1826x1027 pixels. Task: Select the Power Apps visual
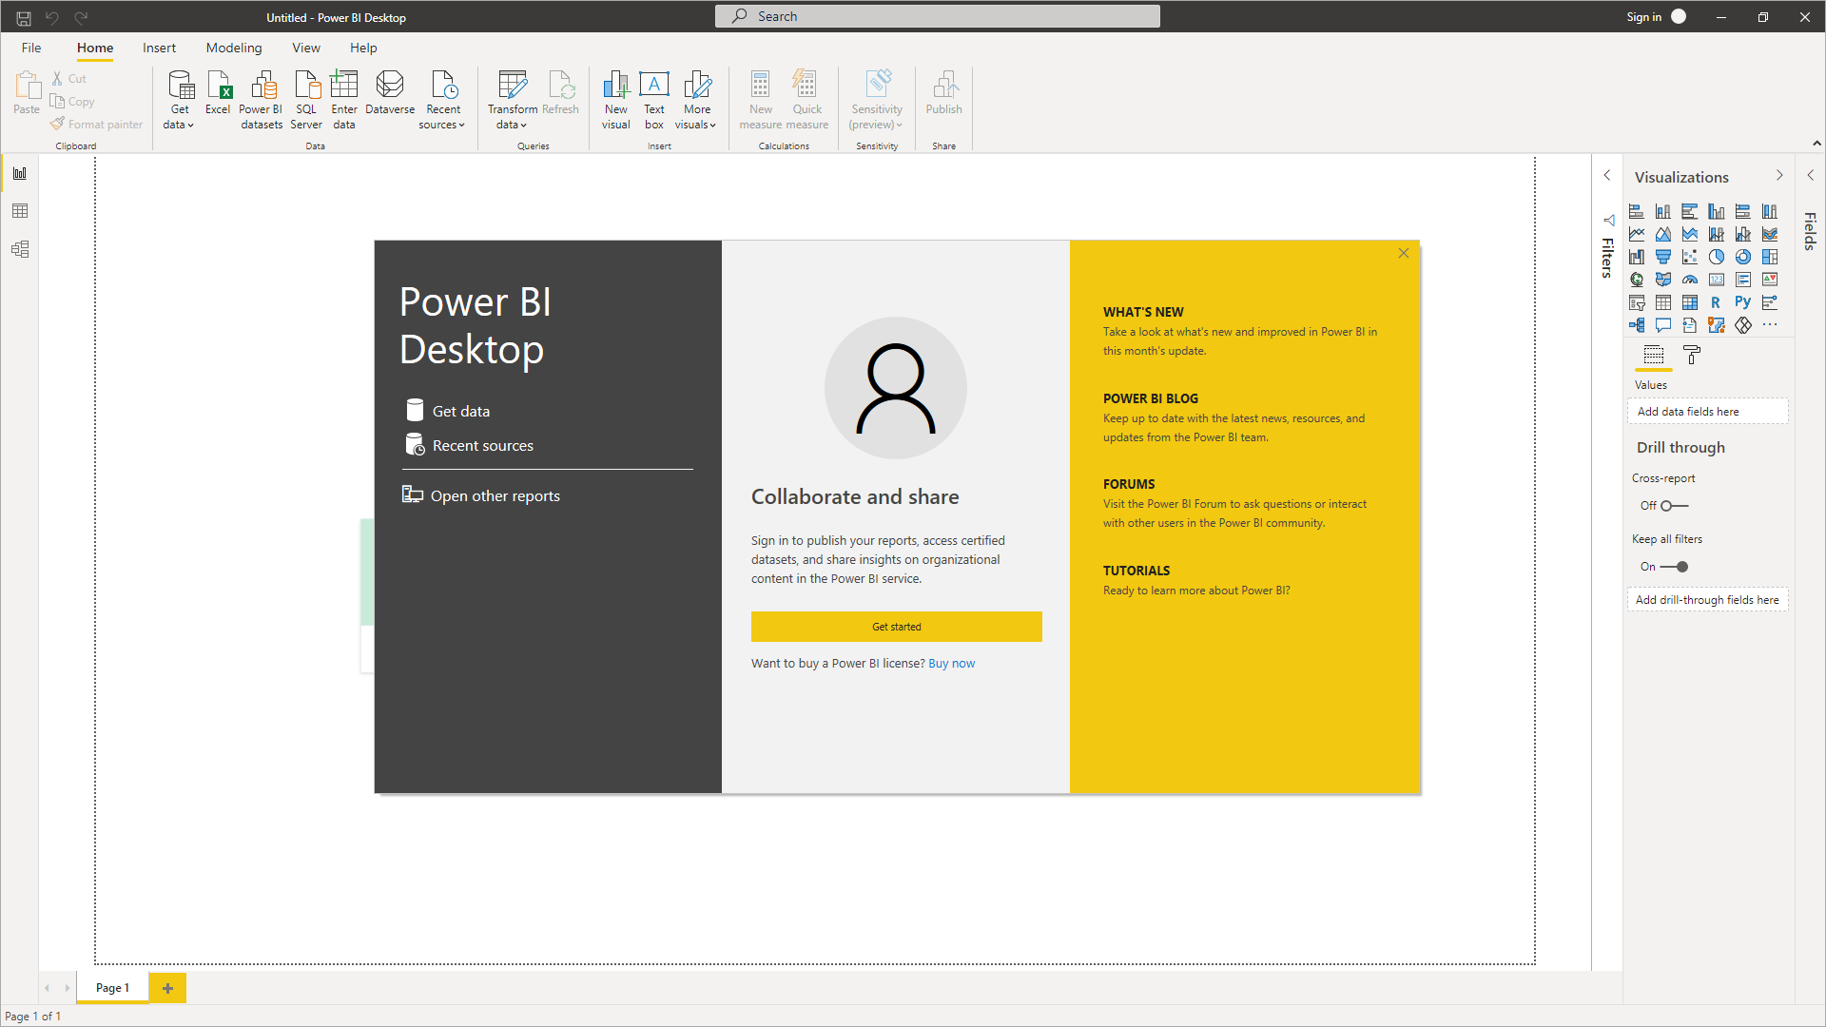1743,325
